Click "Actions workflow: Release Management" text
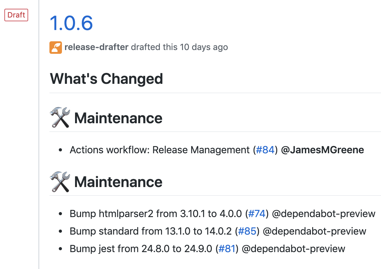Viewport: 381px width, 269px height. point(160,150)
